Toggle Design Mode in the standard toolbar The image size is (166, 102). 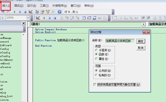[31, 12]
